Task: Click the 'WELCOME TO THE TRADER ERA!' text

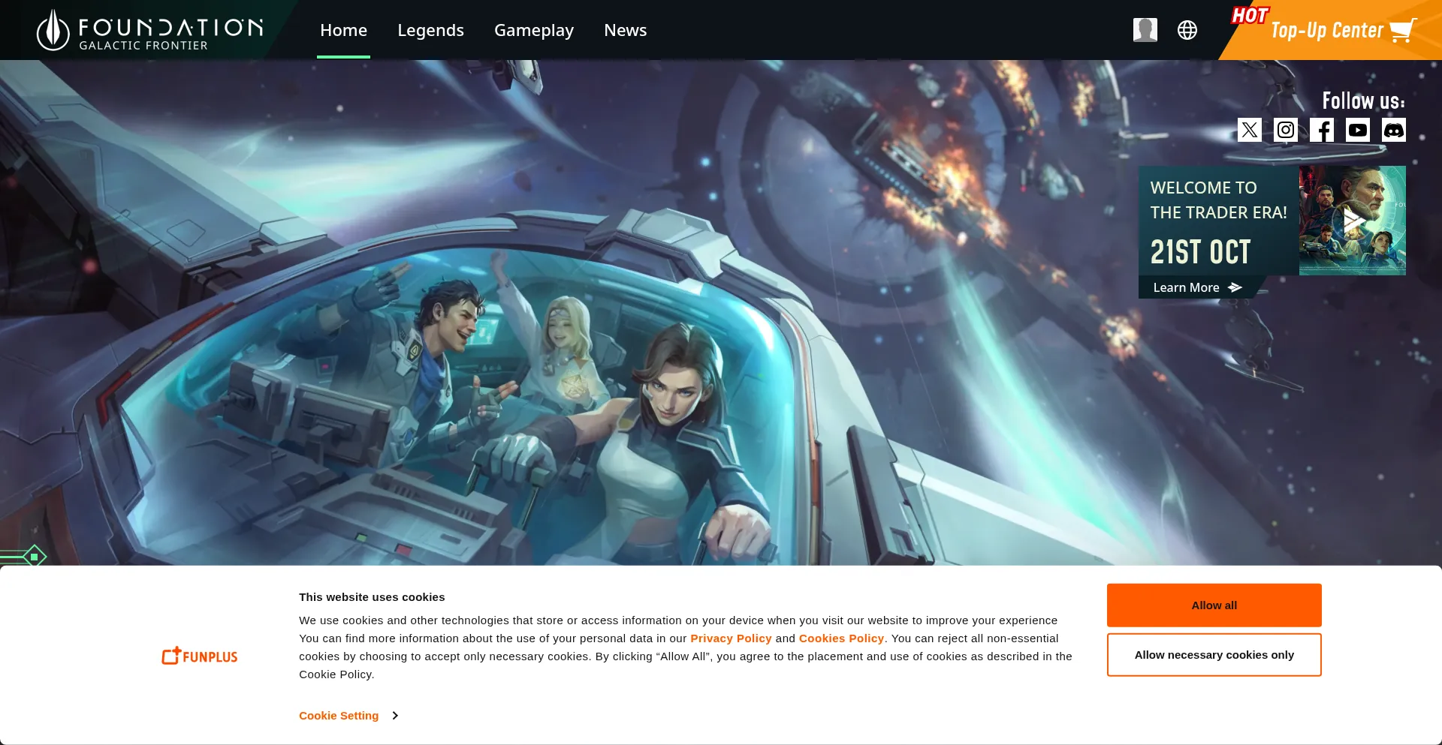Action: [1218, 200]
